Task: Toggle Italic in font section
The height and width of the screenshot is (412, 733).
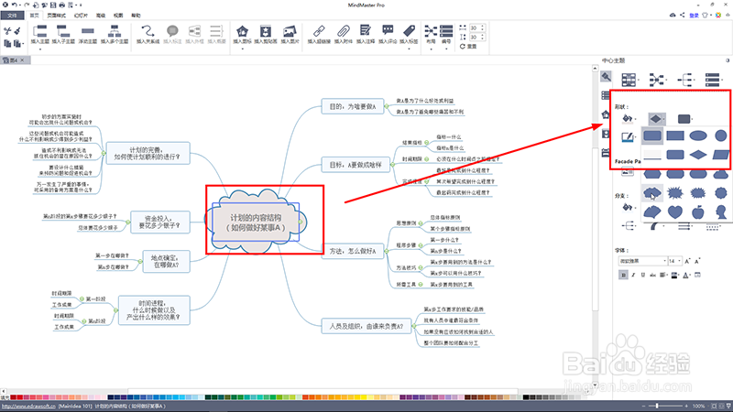Action: 633,276
